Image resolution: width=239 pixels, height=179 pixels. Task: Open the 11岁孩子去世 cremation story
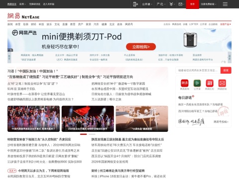(x=44, y=162)
